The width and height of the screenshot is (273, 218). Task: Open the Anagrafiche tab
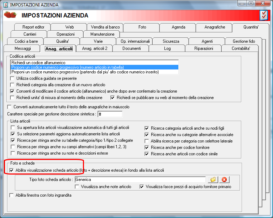pyautogui.click(x=215, y=27)
